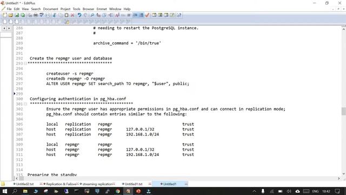Click the red check mark spelling icon
Image resolution: width=346 pixels, height=195 pixels.
(x=148, y=15)
